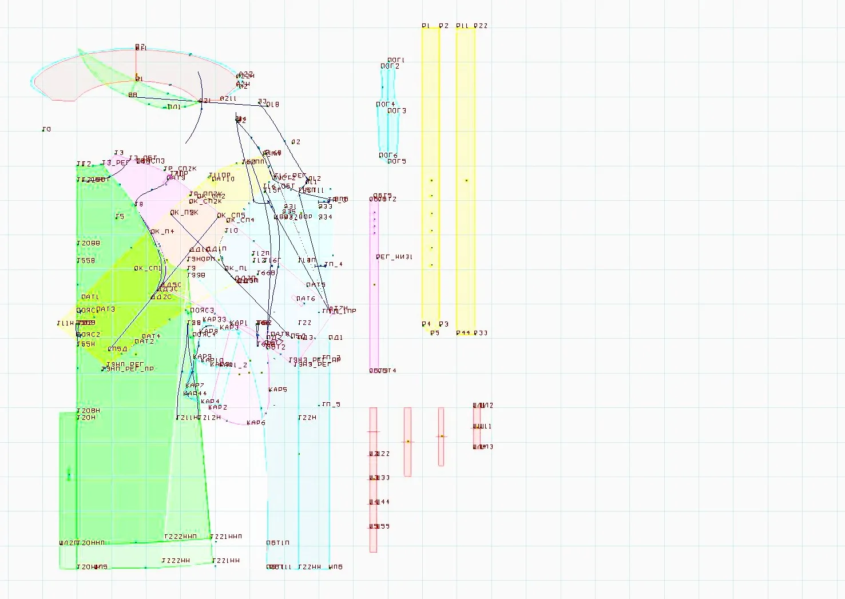
Task: Select point label Т8
Action: click(139, 204)
